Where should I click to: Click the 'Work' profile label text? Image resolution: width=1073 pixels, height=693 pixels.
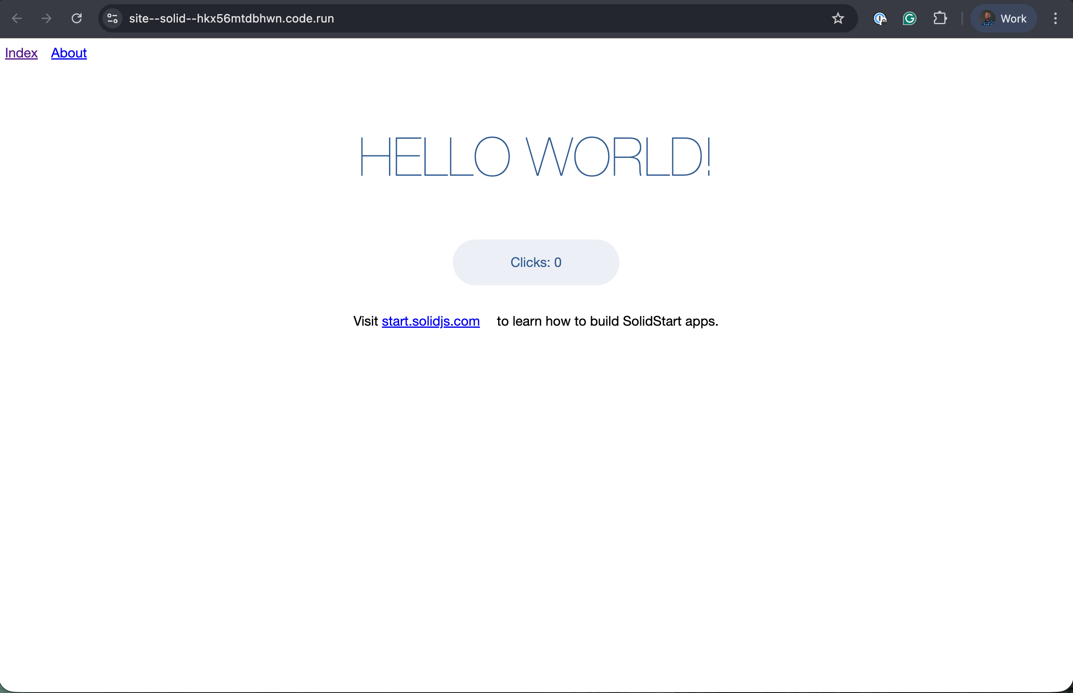1013,18
